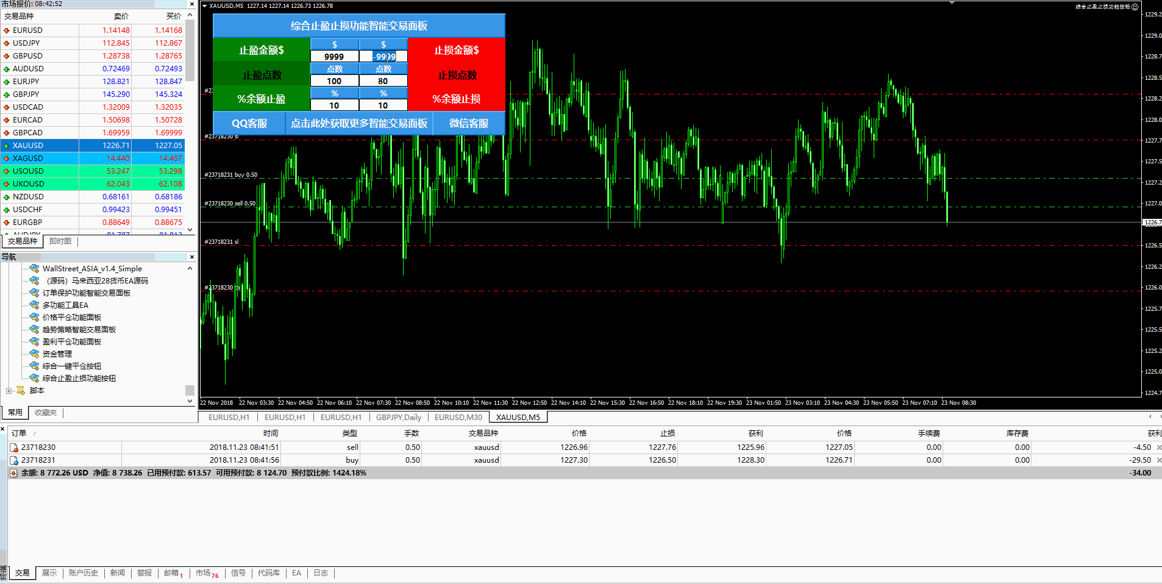
Task: Click the balance row icon beside 余额
Action: (13, 473)
